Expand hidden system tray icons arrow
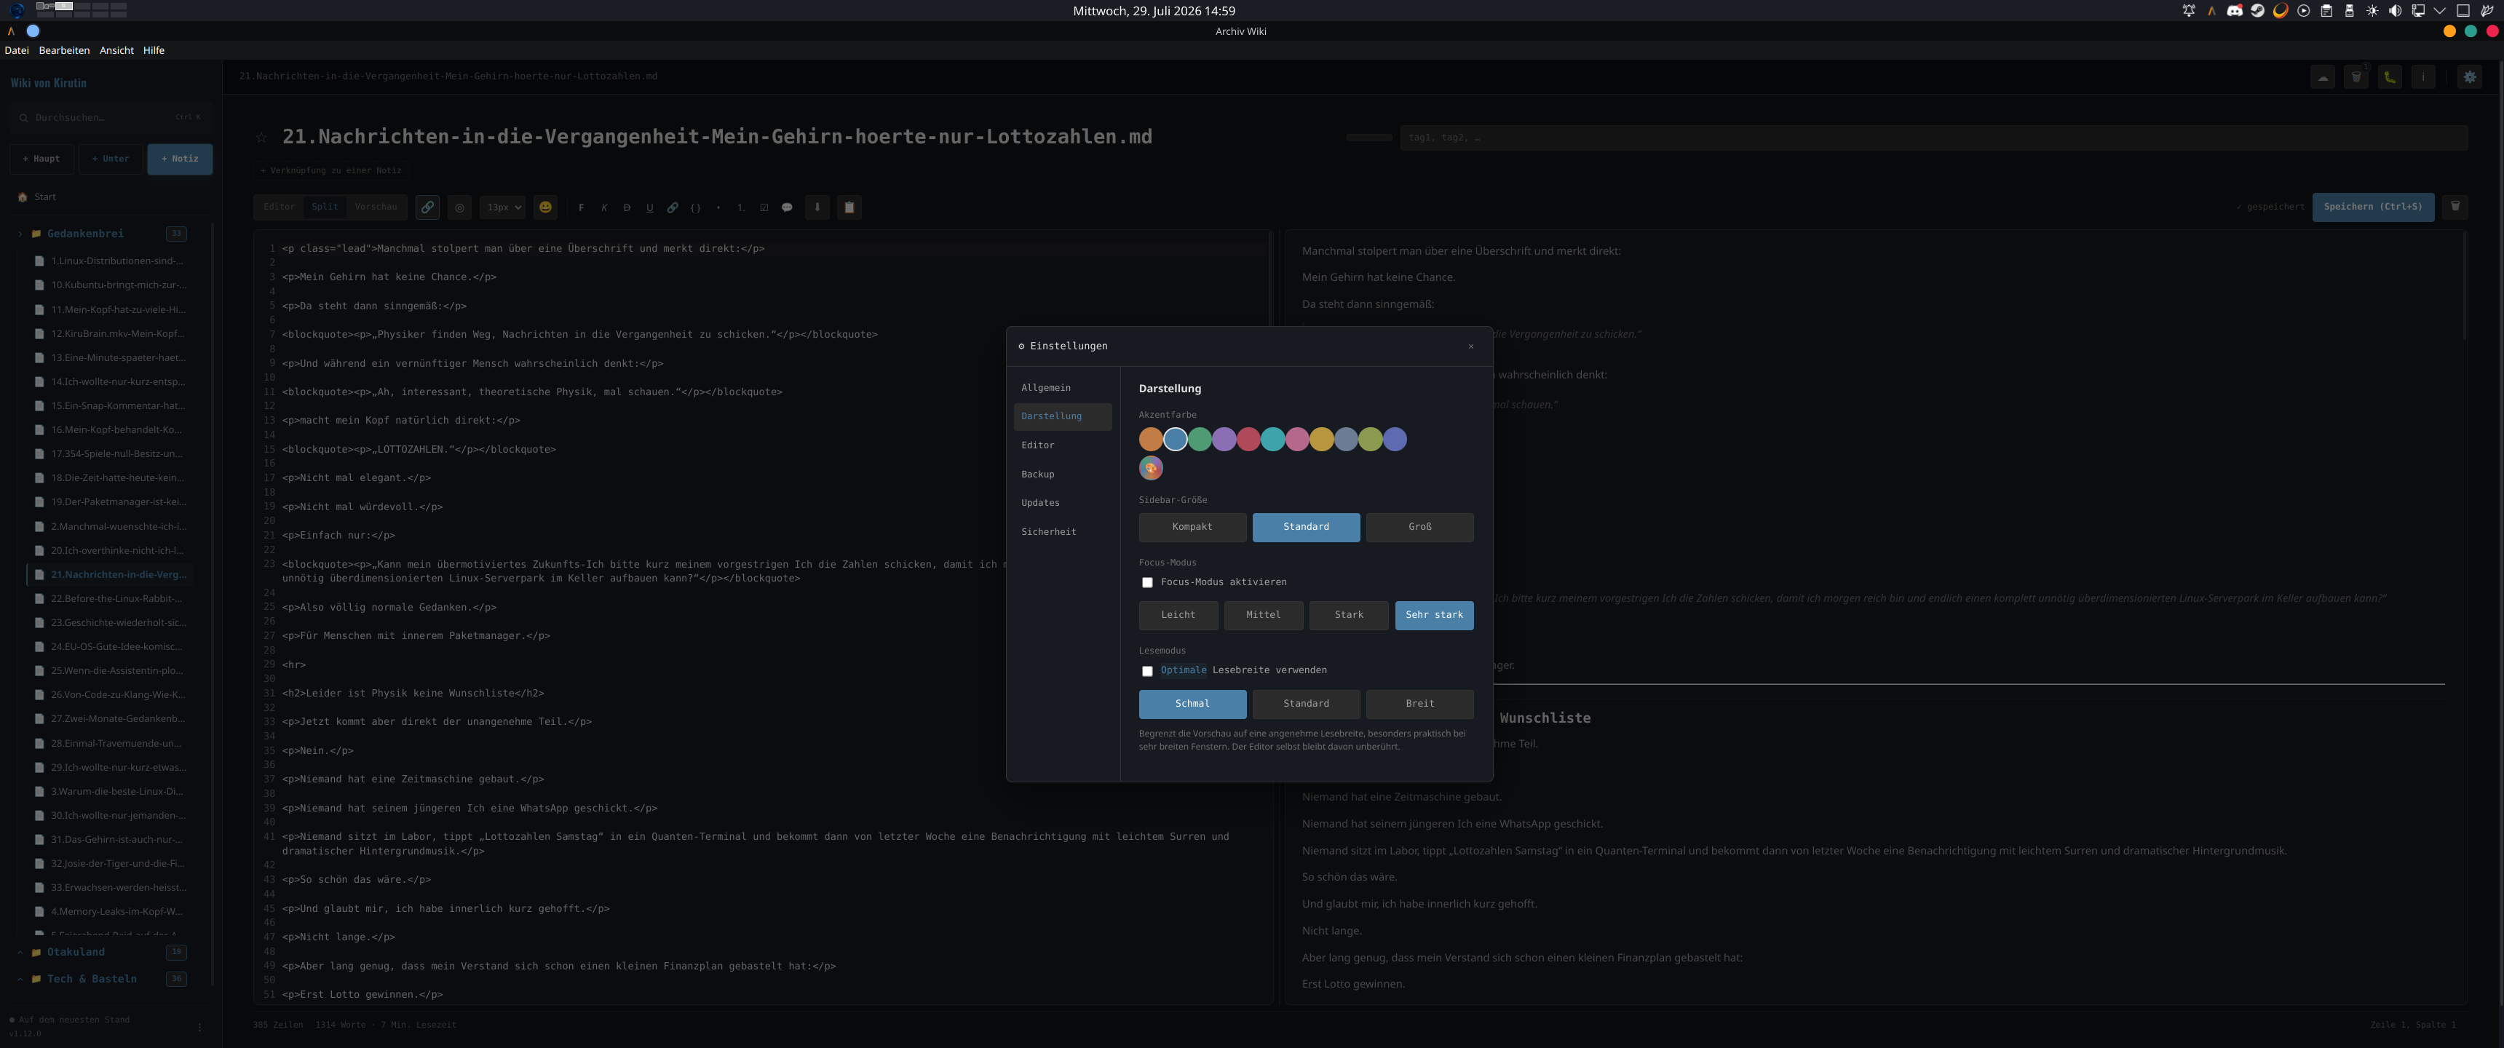The image size is (2504, 1048). (x=2441, y=11)
